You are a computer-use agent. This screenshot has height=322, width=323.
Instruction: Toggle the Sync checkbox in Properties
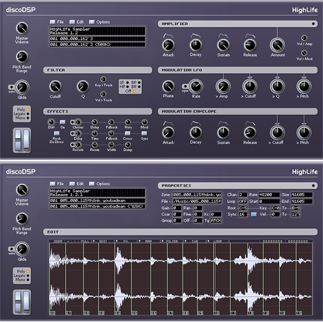tap(254, 214)
